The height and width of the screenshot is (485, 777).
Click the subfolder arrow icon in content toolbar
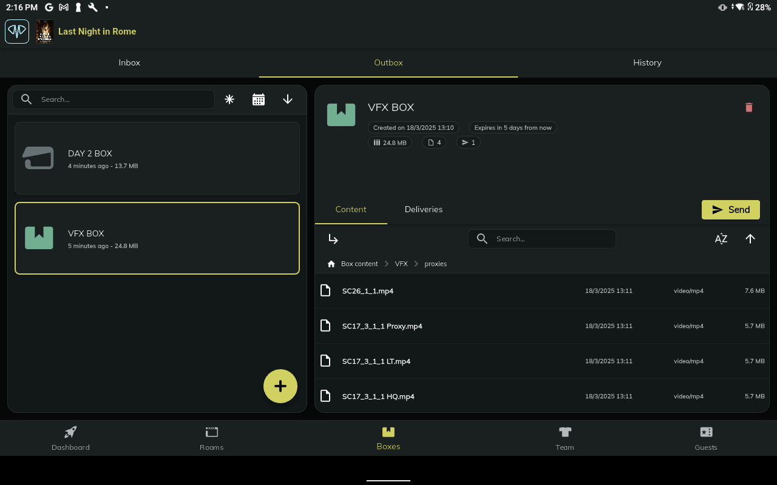(x=333, y=239)
